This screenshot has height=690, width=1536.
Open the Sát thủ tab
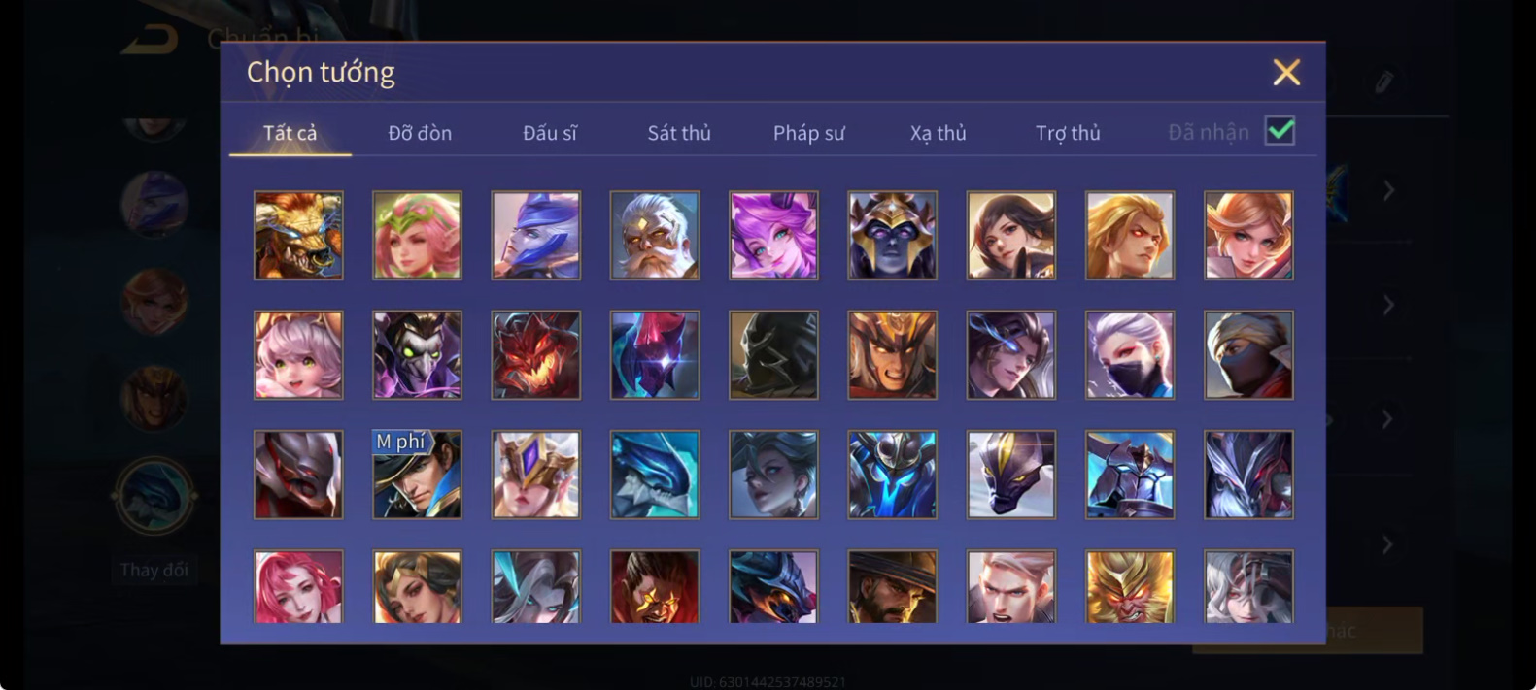pos(679,133)
